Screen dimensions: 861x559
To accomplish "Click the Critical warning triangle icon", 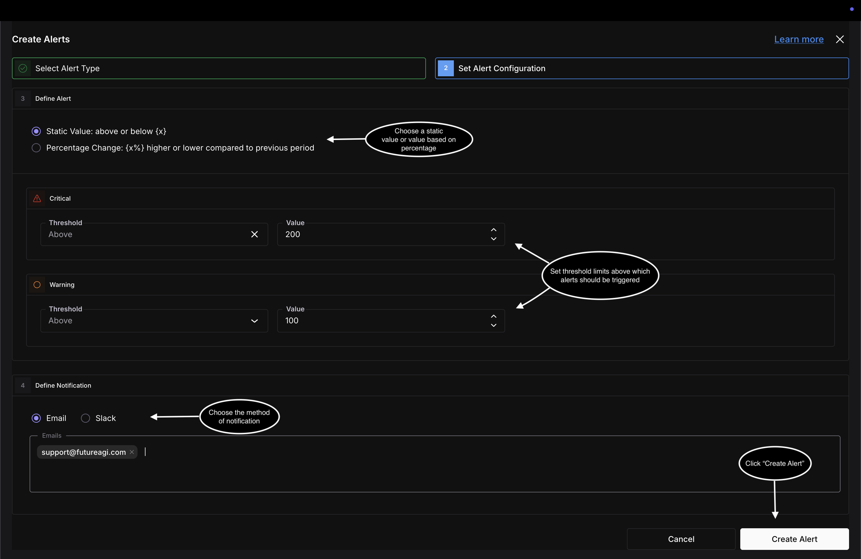I will click(x=37, y=198).
